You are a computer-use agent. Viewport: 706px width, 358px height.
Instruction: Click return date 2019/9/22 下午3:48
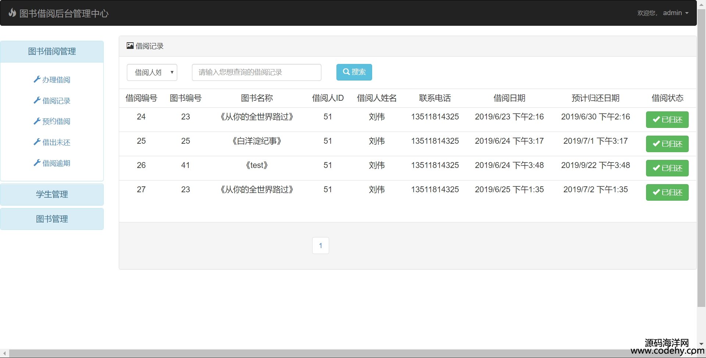(x=596, y=165)
